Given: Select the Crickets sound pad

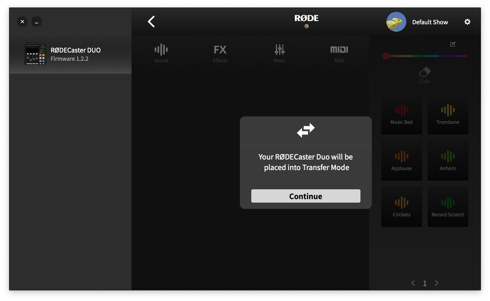Looking at the screenshot, I should [402, 207].
